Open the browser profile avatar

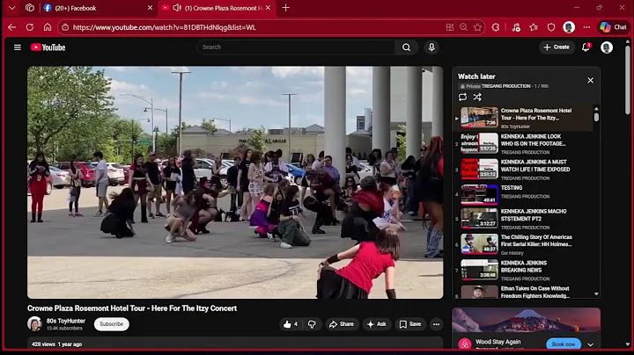(569, 27)
